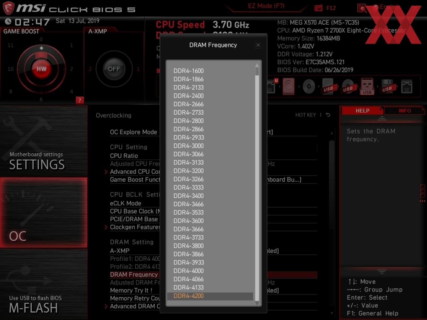Image resolution: width=427 pixels, height=320 pixels.
Task: Open the Game Boost Function Control setting
Action: point(135,179)
